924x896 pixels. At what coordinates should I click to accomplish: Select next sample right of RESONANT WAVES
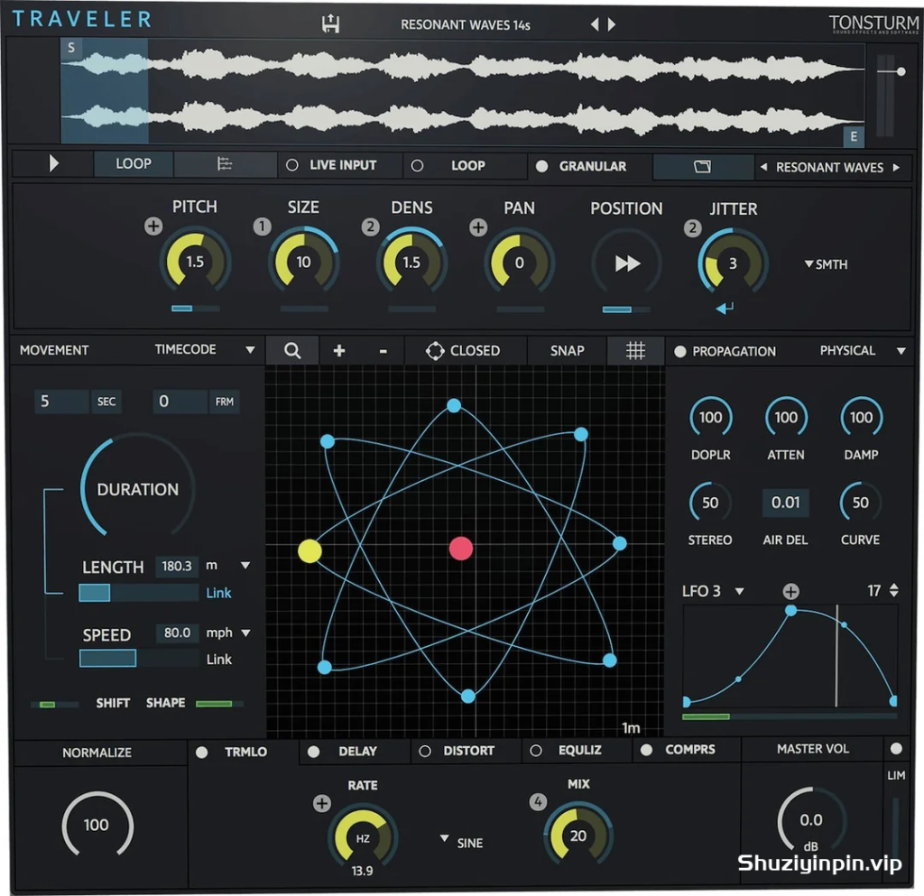click(x=896, y=167)
